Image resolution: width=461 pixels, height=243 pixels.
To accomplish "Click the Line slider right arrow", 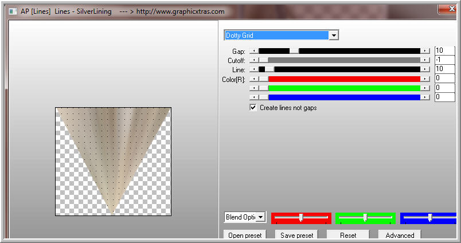I will coord(425,70).
